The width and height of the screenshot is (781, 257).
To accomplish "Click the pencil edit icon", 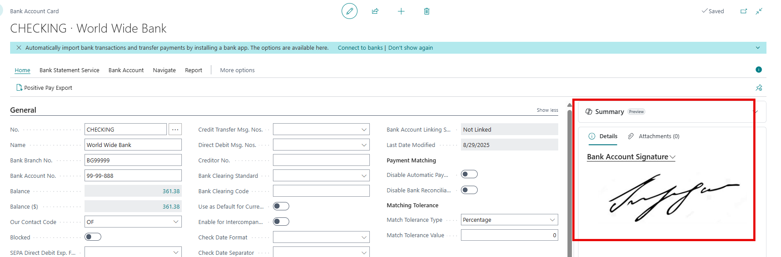I will tap(350, 11).
